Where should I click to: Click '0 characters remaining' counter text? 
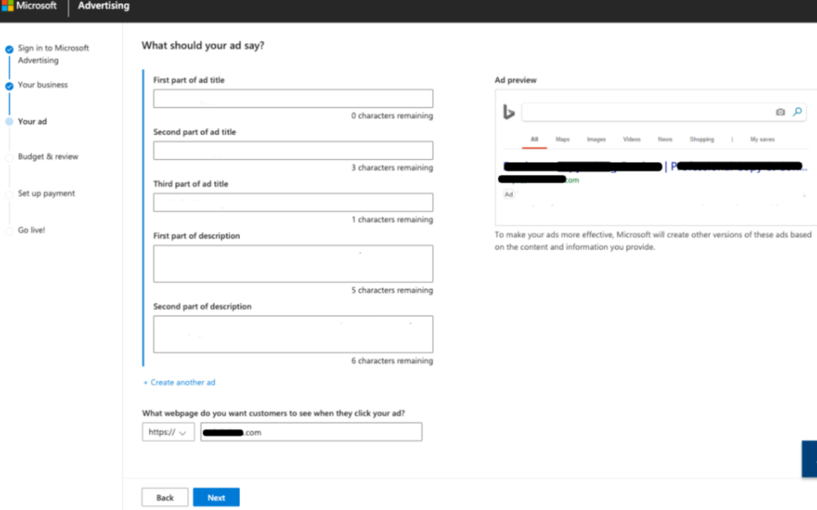tap(392, 116)
